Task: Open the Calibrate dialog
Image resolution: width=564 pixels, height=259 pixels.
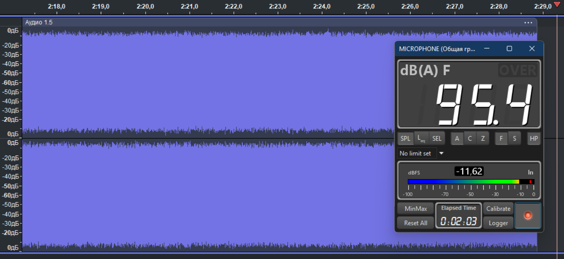Action: coord(498,208)
